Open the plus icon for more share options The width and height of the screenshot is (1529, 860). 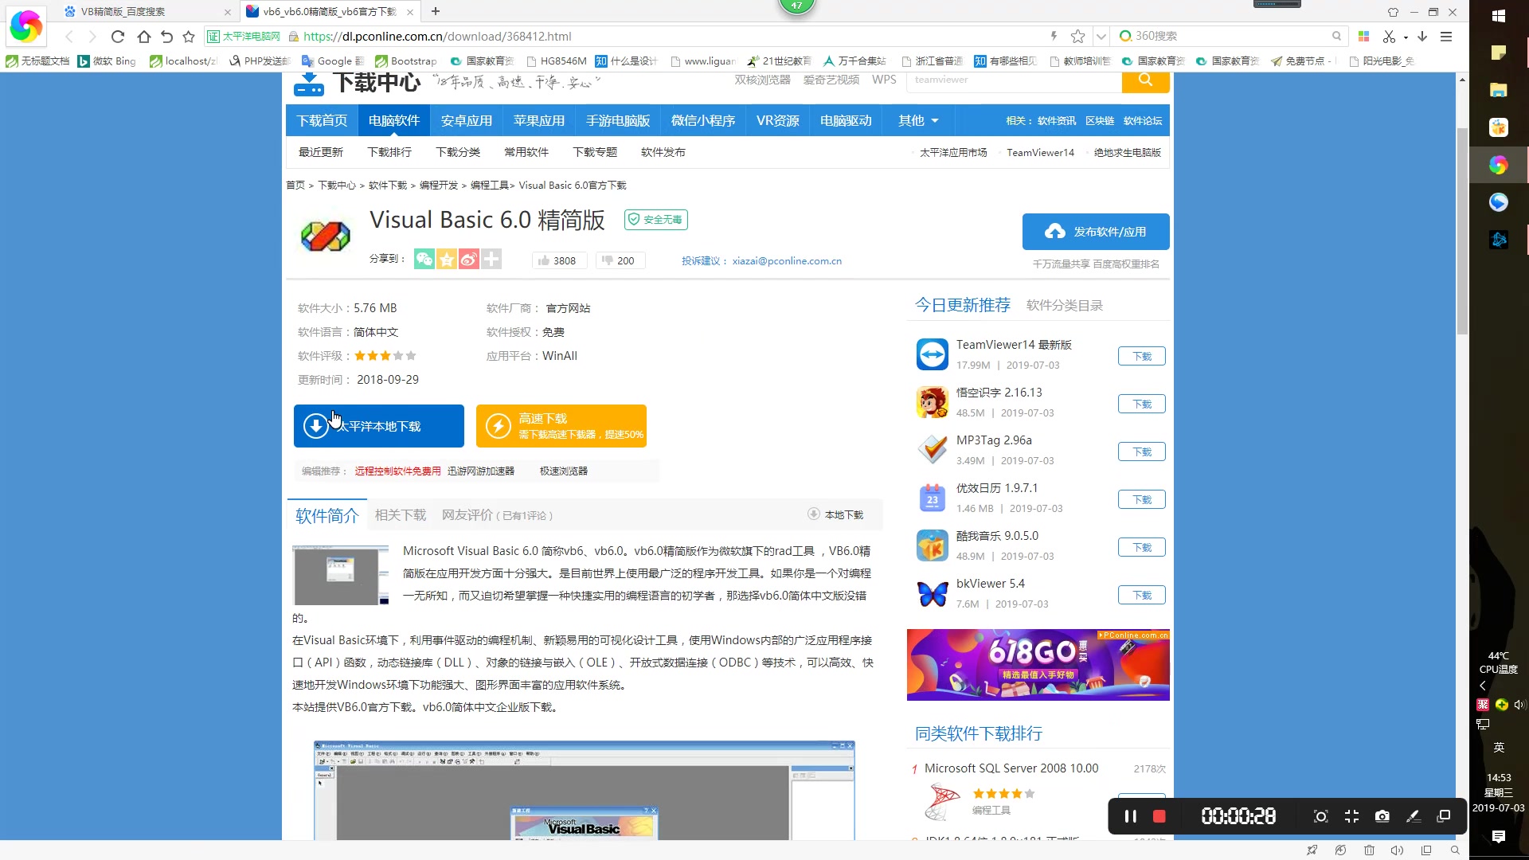click(491, 260)
